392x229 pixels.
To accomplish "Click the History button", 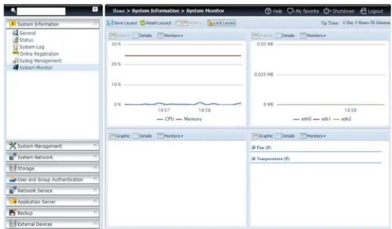I will click(x=192, y=23).
